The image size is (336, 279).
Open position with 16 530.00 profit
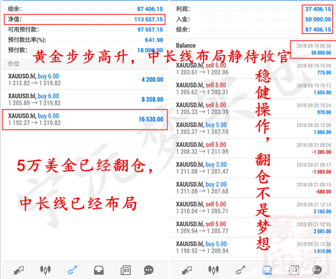click(x=85, y=120)
